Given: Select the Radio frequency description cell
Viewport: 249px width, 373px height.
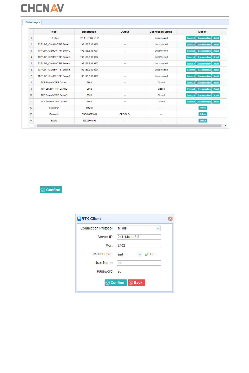Looking at the screenshot, I should [x=89, y=121].
